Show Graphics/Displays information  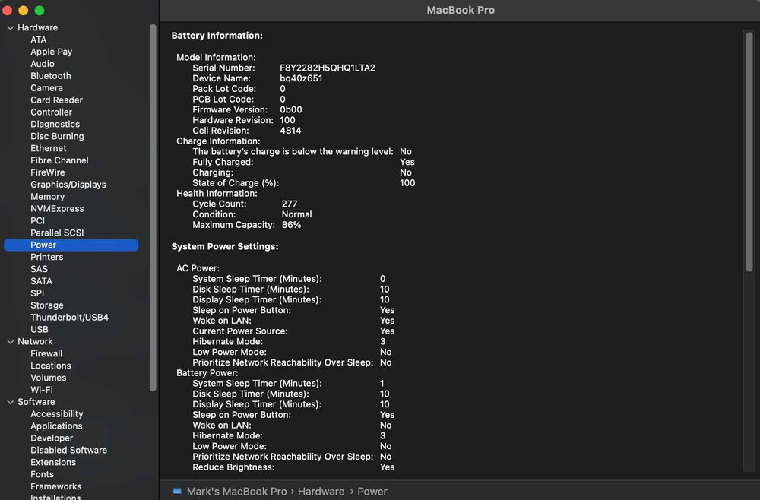(68, 185)
